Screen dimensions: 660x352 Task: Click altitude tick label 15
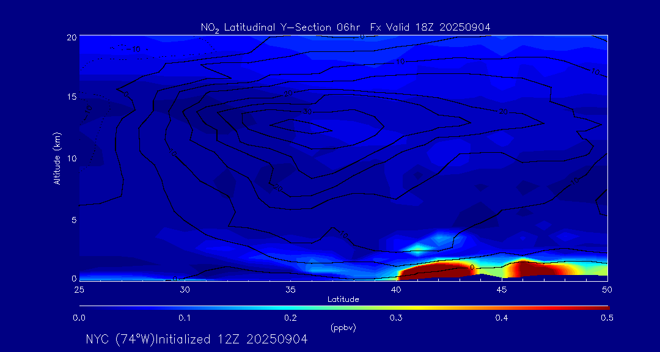point(71,97)
